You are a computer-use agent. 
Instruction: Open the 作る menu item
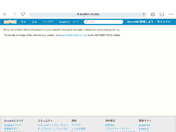point(23,22)
